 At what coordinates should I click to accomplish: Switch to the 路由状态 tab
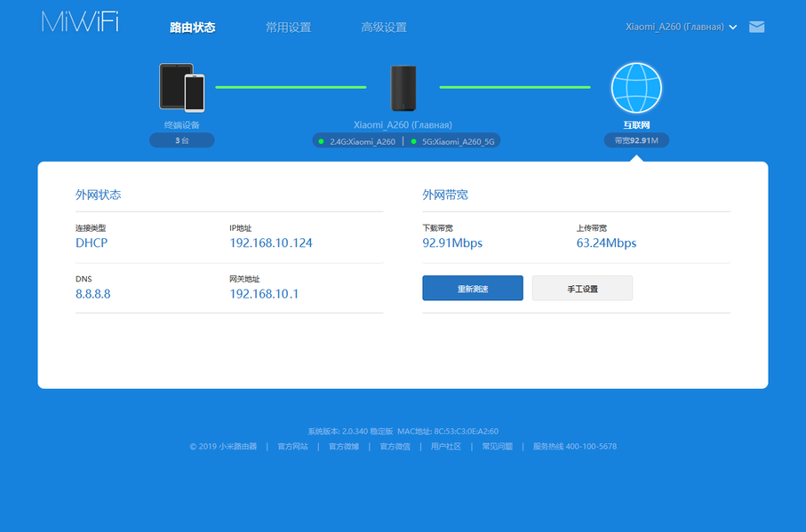(193, 28)
